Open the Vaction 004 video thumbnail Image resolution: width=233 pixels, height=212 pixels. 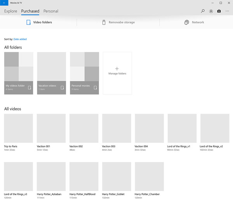pyautogui.click(x=150, y=128)
